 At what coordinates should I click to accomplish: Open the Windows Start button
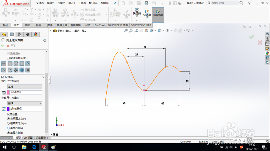pyautogui.click(x=5, y=147)
